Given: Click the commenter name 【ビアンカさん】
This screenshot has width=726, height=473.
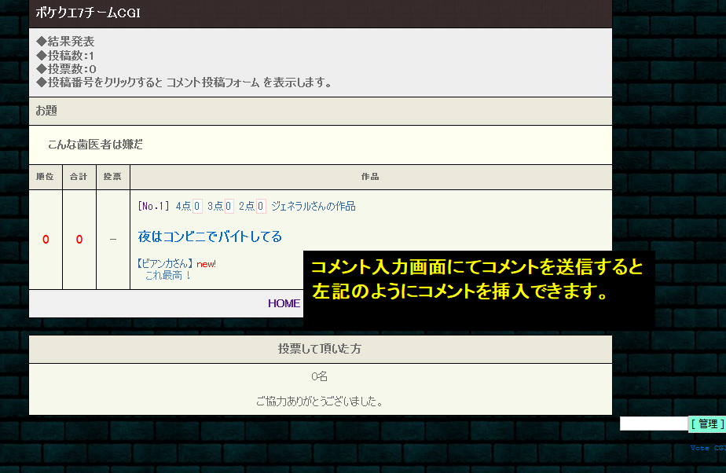Looking at the screenshot, I should pos(165,264).
